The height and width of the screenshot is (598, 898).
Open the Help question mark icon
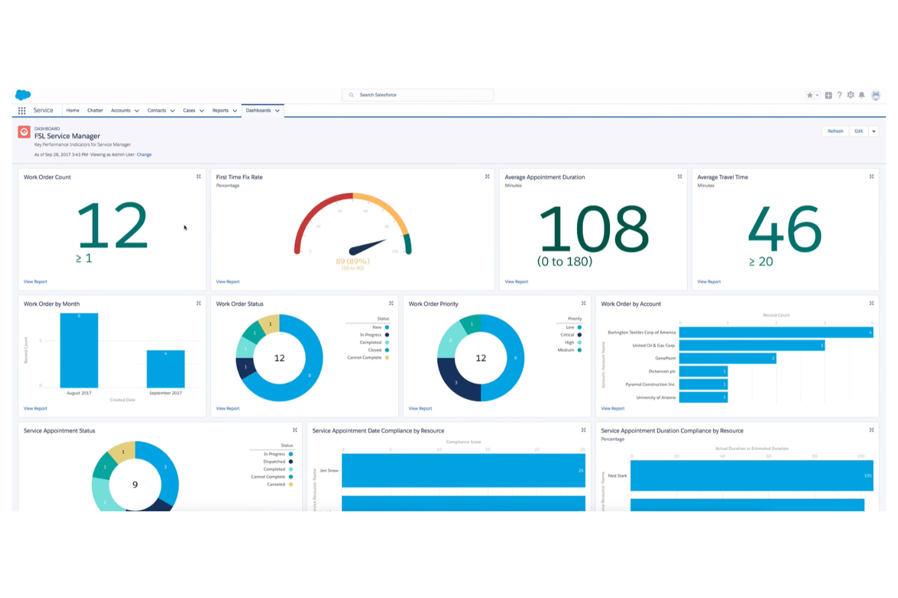click(840, 95)
